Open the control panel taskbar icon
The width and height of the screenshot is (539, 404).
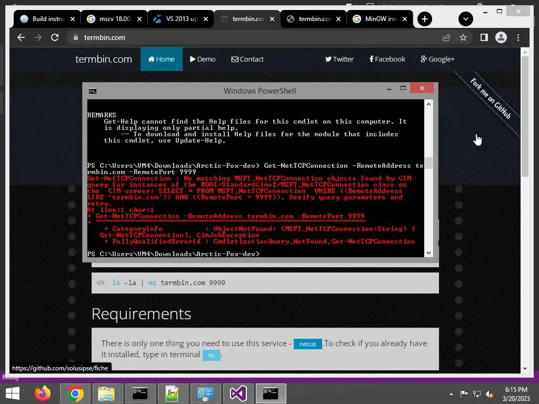coord(206,393)
